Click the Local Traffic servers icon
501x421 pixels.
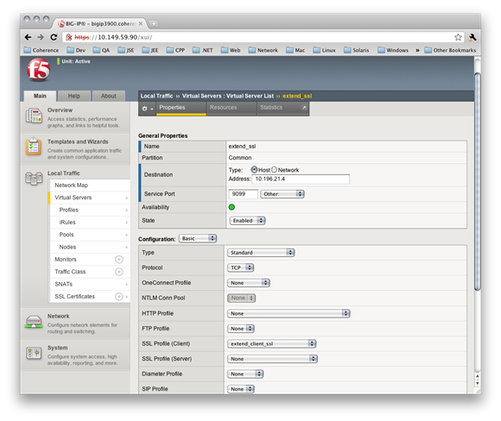coord(34,179)
